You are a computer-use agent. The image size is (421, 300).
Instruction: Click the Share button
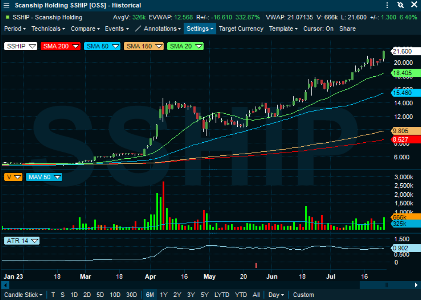click(x=347, y=29)
